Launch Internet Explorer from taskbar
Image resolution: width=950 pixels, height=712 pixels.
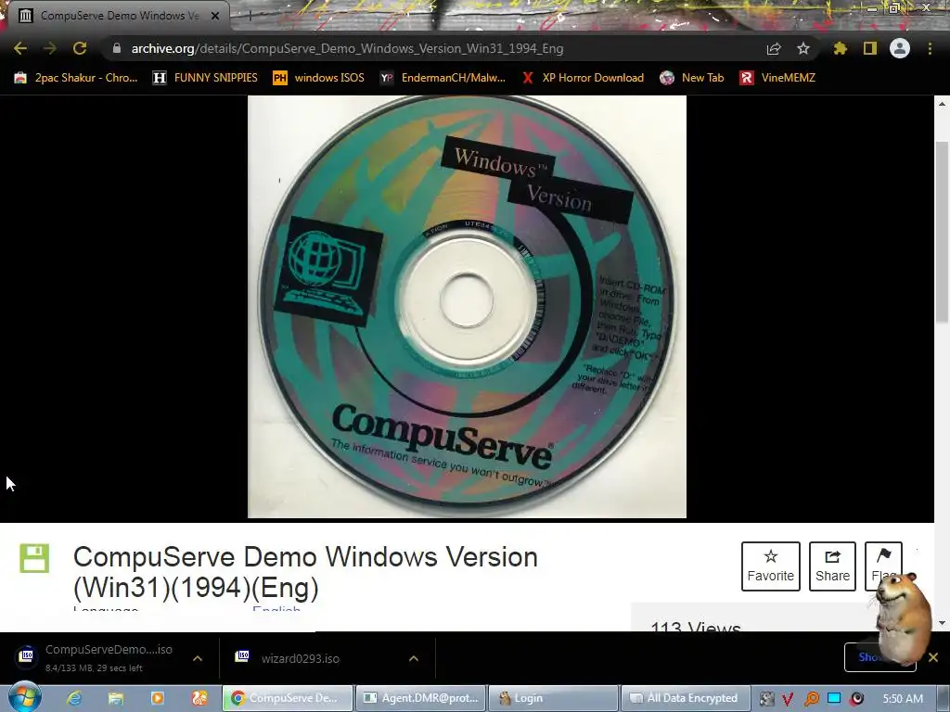click(74, 698)
